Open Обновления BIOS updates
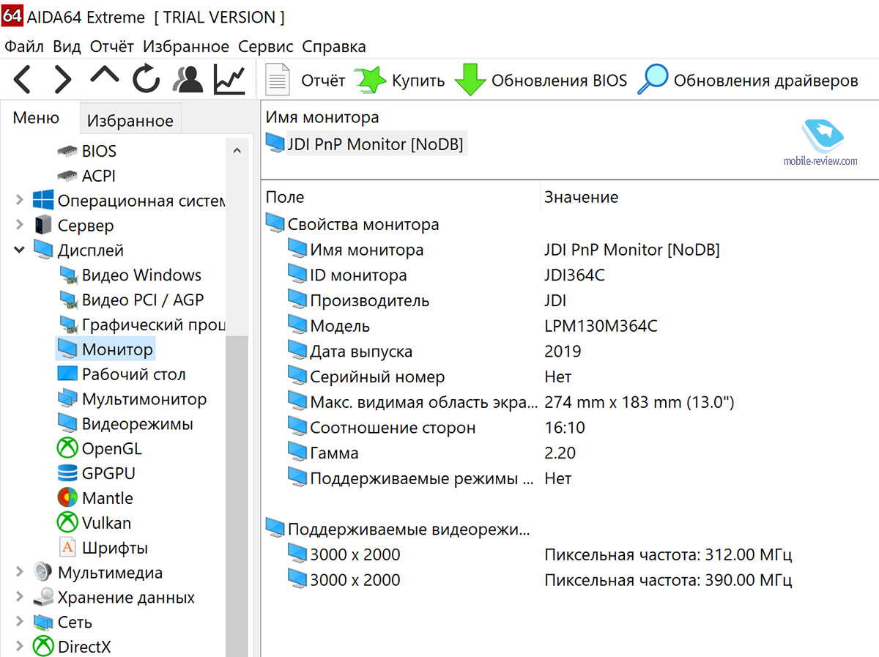Screen dimensions: 879x657 [x=541, y=80]
